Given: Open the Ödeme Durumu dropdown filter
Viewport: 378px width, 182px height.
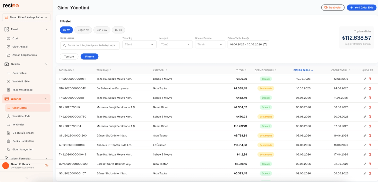Looking at the screenshot, I should (x=210, y=44).
